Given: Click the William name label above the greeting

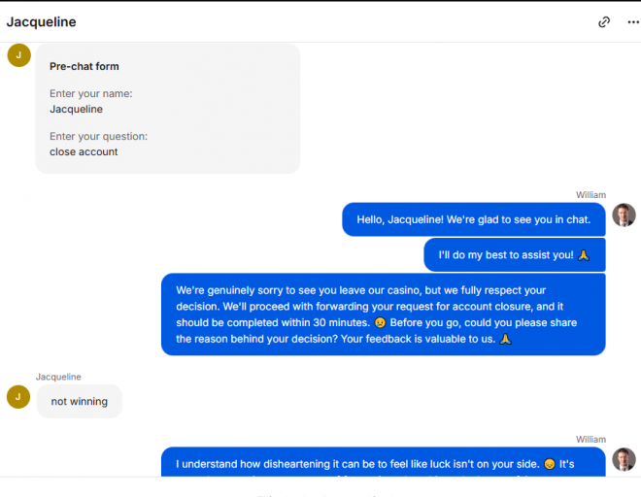Looking at the screenshot, I should coord(590,195).
